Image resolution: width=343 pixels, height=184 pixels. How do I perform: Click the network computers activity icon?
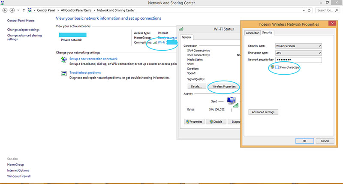pyautogui.click(x=232, y=101)
